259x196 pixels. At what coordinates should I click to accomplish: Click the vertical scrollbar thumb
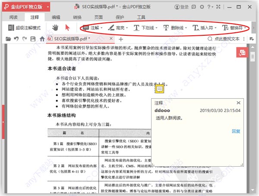pyautogui.click(x=253, y=56)
